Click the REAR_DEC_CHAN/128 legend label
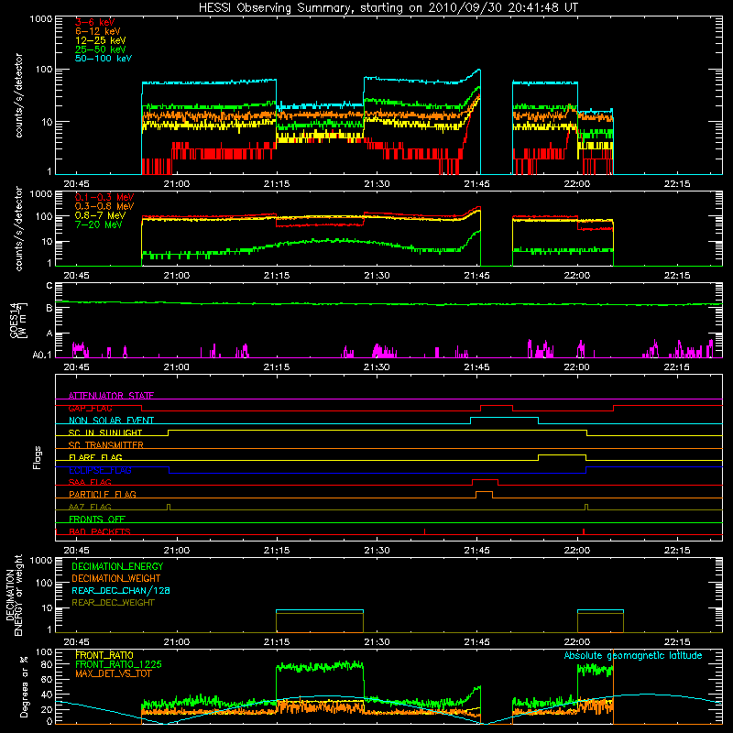733x733 pixels. point(121,590)
